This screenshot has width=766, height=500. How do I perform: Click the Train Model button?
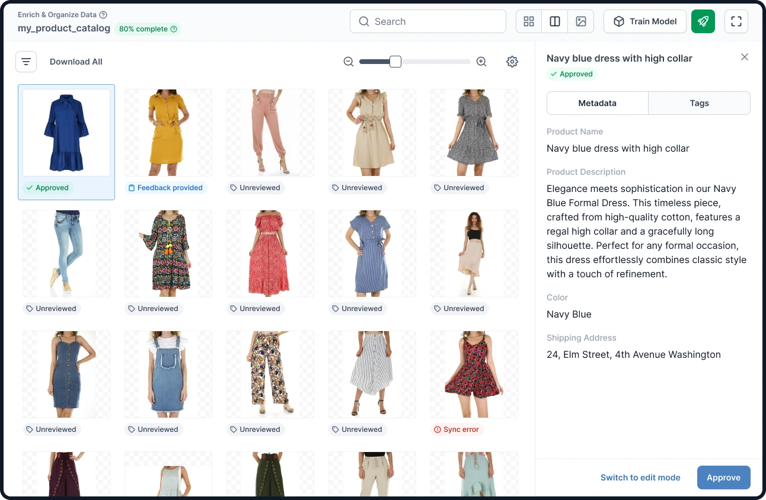click(x=645, y=21)
